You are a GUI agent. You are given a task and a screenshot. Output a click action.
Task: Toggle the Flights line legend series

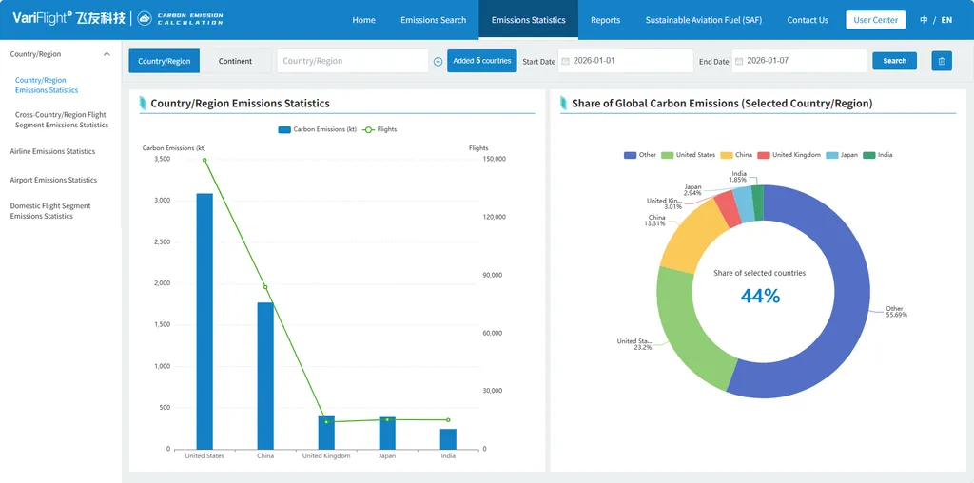tap(380, 129)
